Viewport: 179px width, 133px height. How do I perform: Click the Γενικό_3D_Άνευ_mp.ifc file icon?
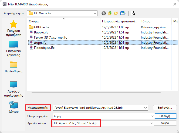(31, 37)
